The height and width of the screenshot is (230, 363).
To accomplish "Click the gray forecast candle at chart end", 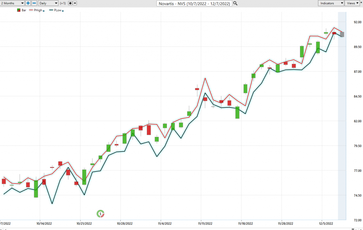I will pyautogui.click(x=342, y=34).
